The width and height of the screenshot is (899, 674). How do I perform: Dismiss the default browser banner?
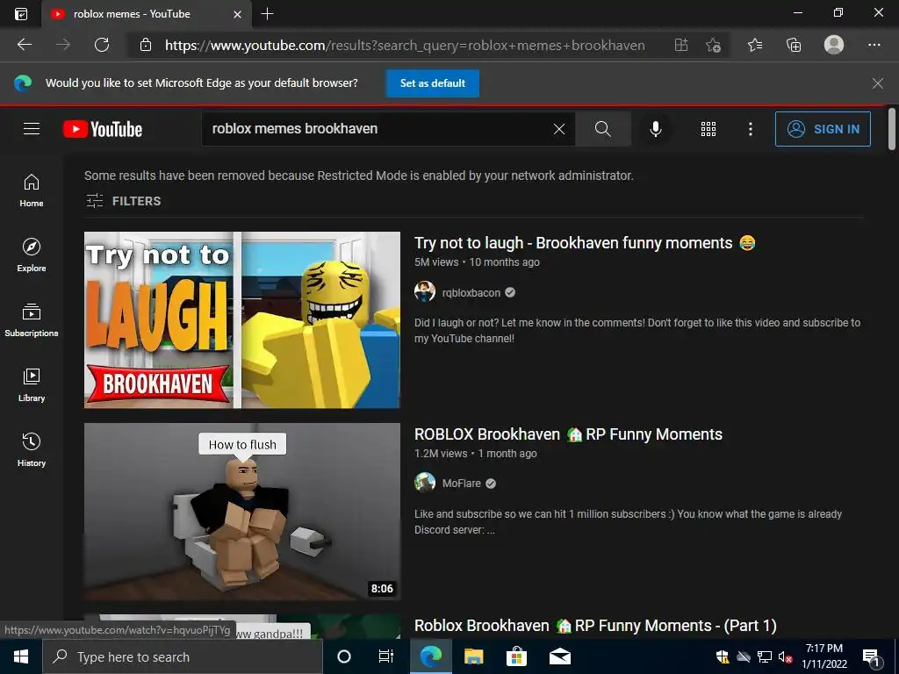pyautogui.click(x=877, y=83)
